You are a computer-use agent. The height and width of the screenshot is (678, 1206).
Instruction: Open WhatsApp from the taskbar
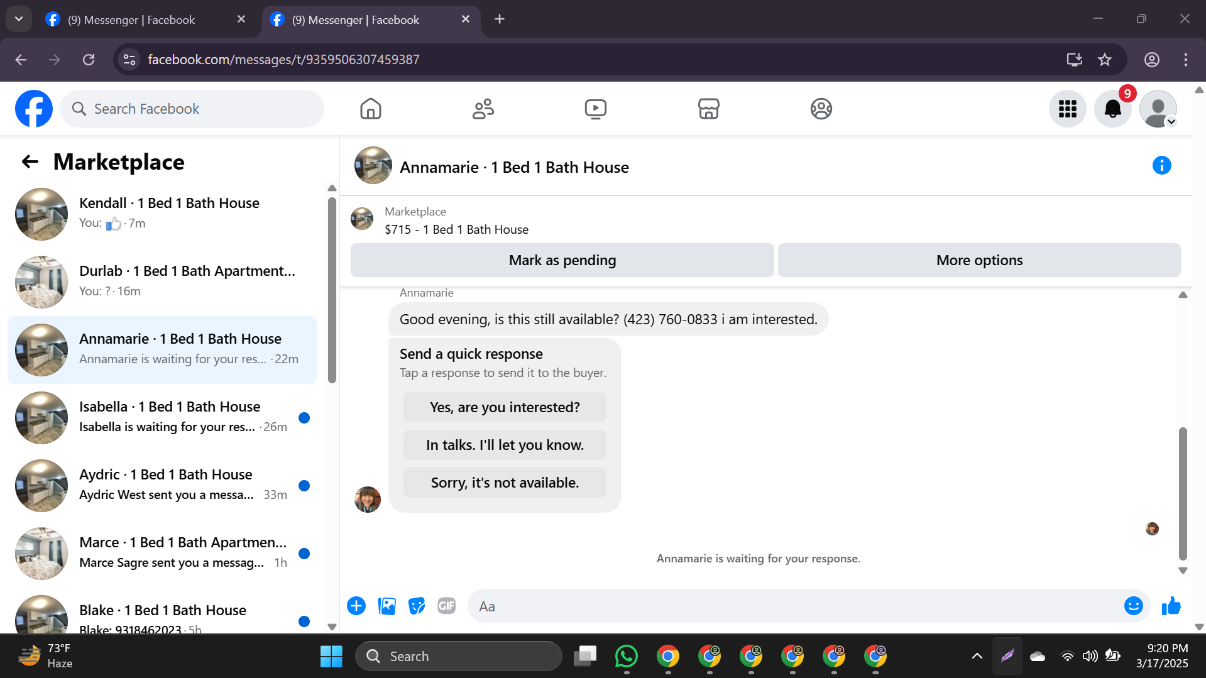(626, 656)
